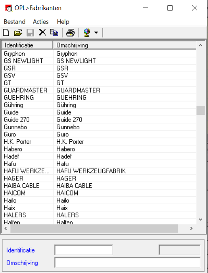
Task: Open the Acties menu
Action: (41, 22)
